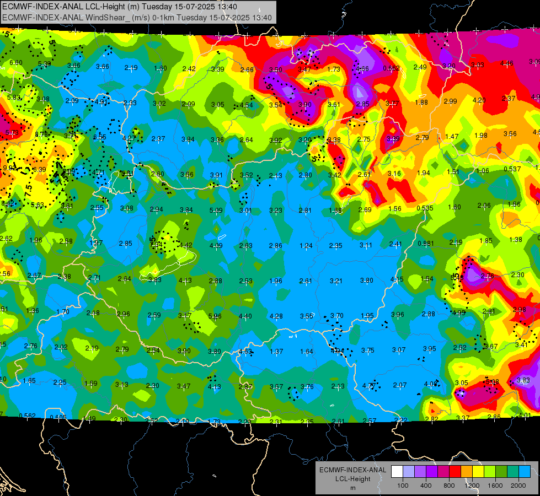The width and height of the screenshot is (540, 496).
Task: Click the wind shear value 2.99
Action: click(x=451, y=101)
